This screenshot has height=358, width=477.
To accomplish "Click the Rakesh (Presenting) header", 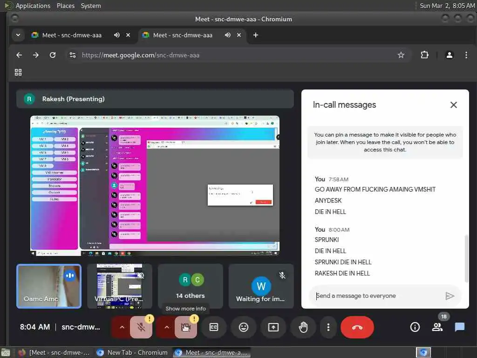I will 155,99.
